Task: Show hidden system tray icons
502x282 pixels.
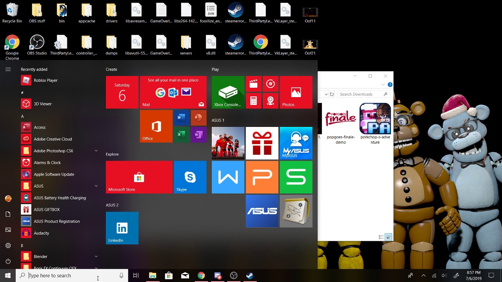Action: [423, 276]
